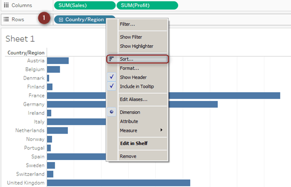Click the Germany sales bar
The width and height of the screenshot is (291, 187).
(x=193, y=104)
